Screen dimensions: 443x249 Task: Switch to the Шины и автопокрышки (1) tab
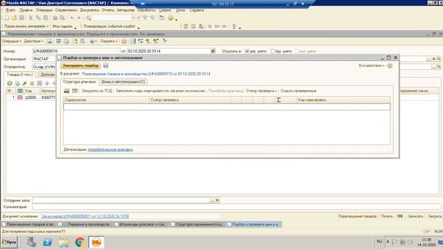point(123,82)
